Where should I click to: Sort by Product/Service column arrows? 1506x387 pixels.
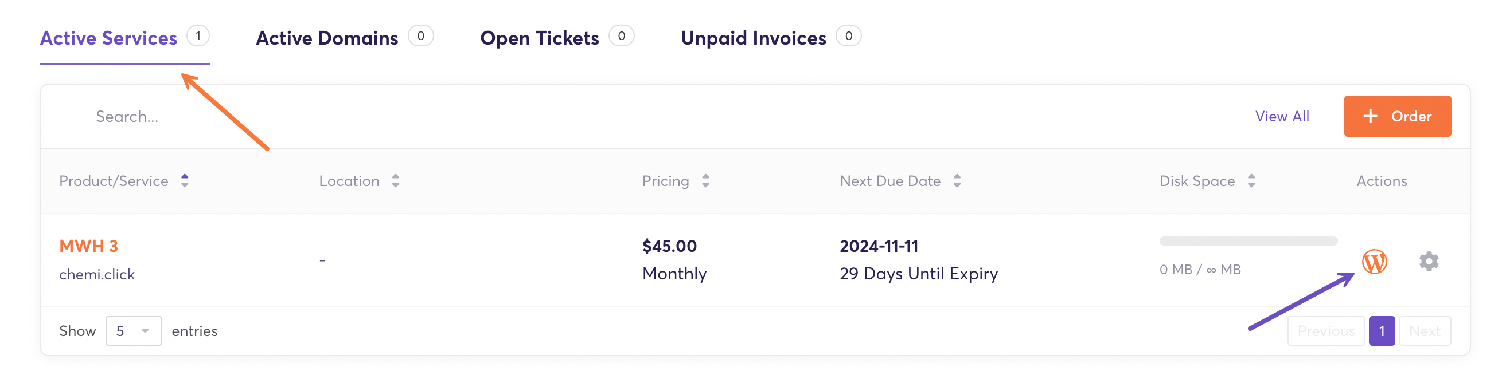click(x=185, y=181)
